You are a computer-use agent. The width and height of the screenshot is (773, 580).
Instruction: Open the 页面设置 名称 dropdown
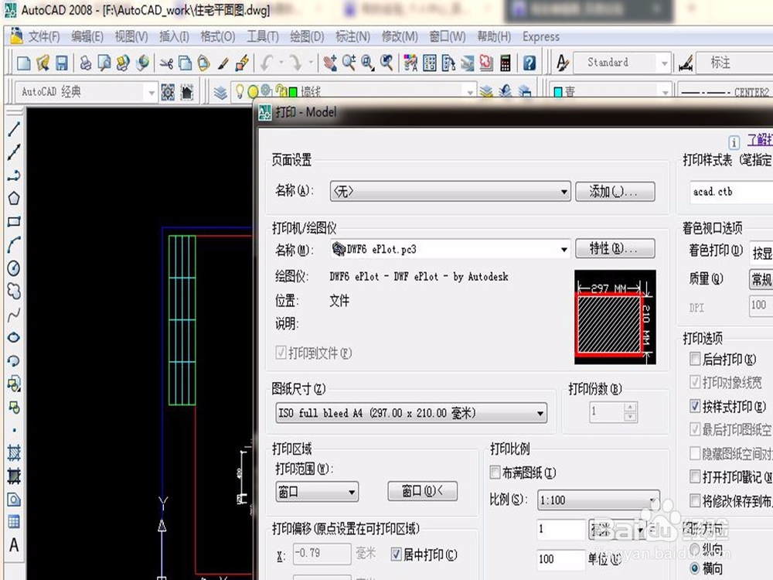coord(450,191)
